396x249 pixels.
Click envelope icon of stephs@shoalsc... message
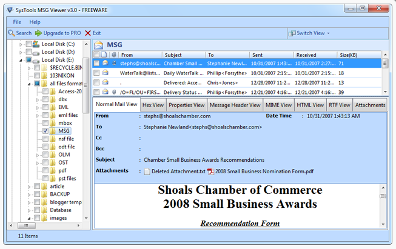pos(106,63)
